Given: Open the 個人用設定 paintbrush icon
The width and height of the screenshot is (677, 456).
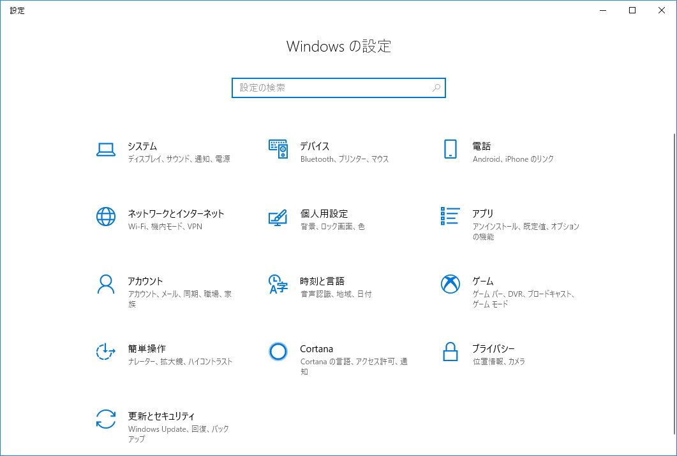Looking at the screenshot, I should pyautogui.click(x=278, y=217).
